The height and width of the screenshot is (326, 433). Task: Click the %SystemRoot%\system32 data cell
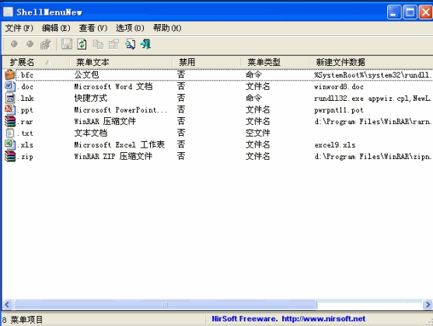(373, 75)
